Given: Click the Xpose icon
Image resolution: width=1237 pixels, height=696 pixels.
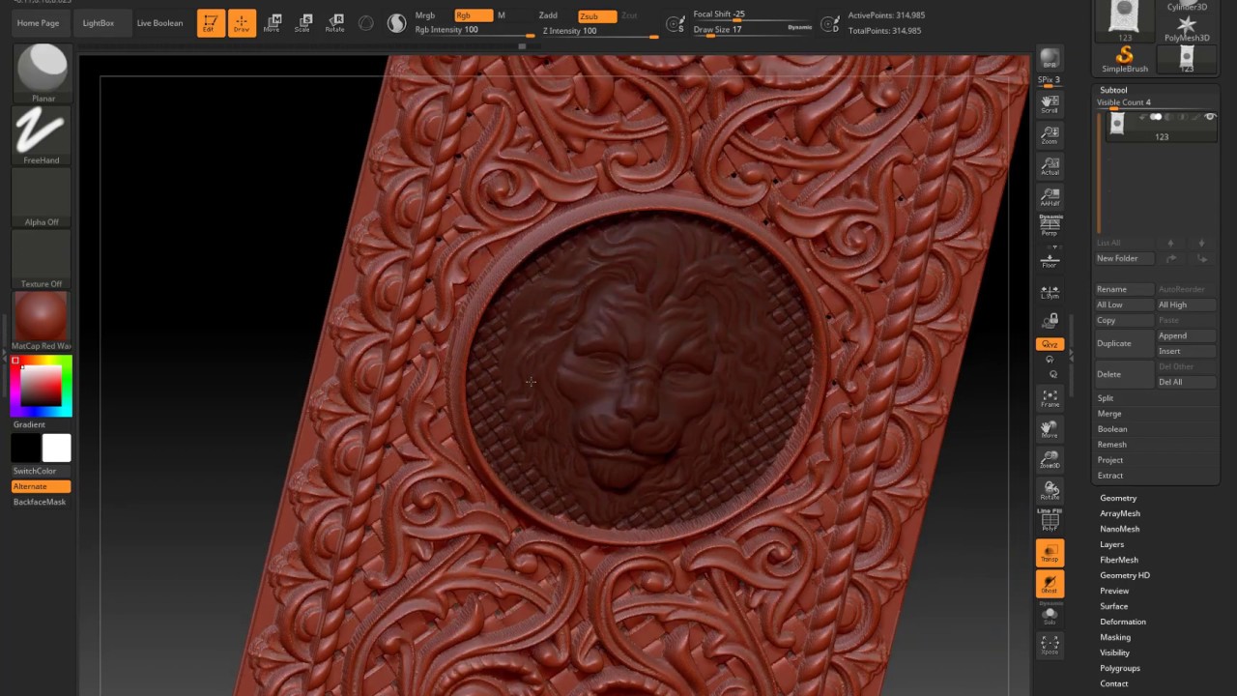Looking at the screenshot, I should pos(1050,645).
